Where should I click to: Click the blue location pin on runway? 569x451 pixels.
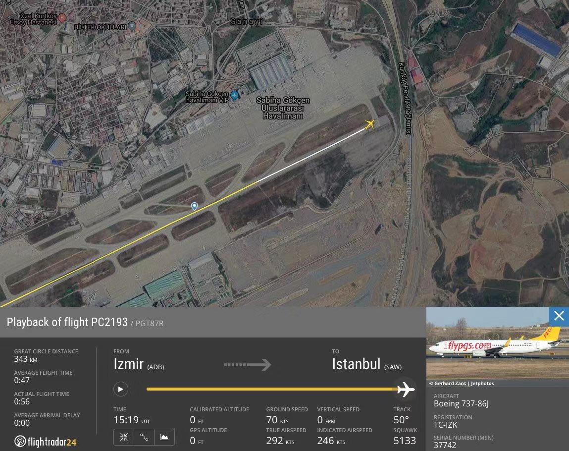[195, 206]
